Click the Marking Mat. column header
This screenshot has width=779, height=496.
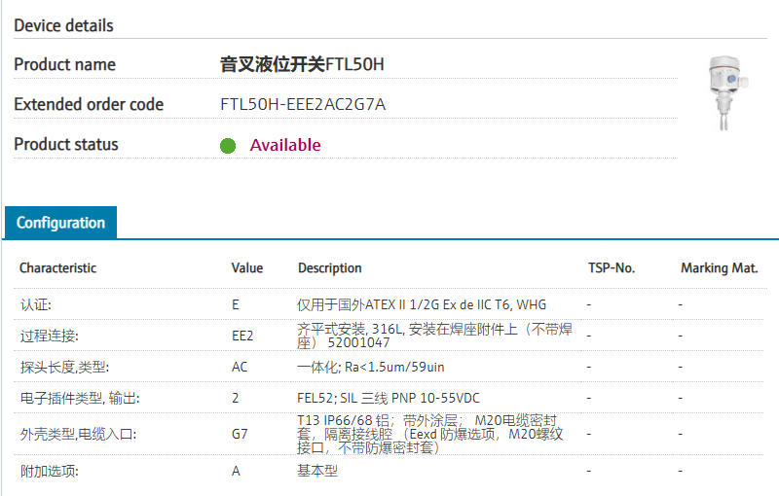tap(719, 268)
